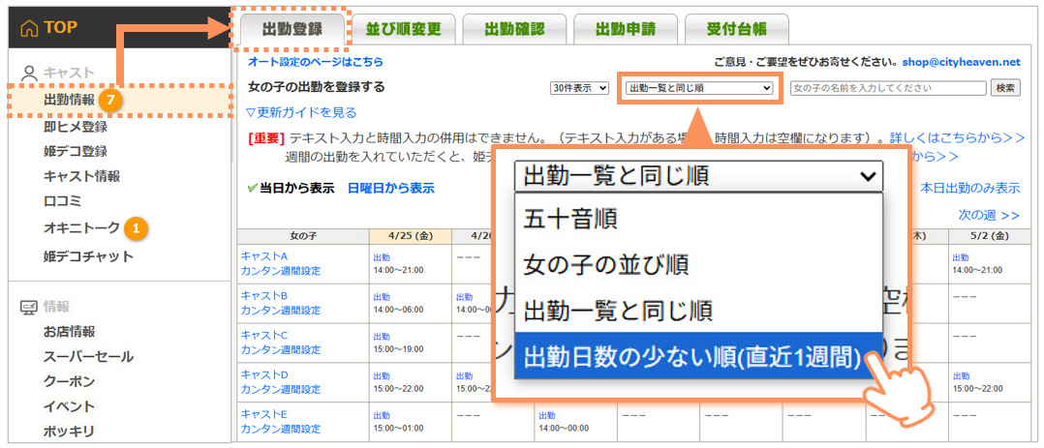Click the orange 7 badge beside 出勤情報
This screenshot has height=448, width=1044.
(x=108, y=101)
